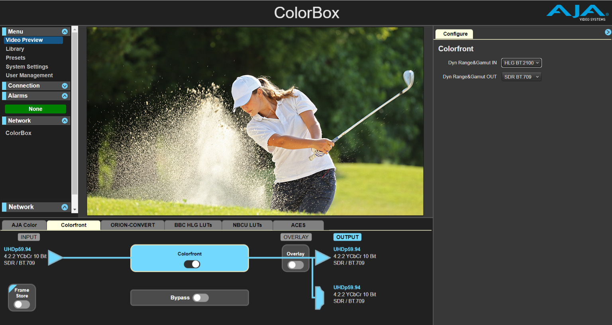The height and width of the screenshot is (325, 612).
Task: Turn on the Overlay toggle
Action: [296, 265]
